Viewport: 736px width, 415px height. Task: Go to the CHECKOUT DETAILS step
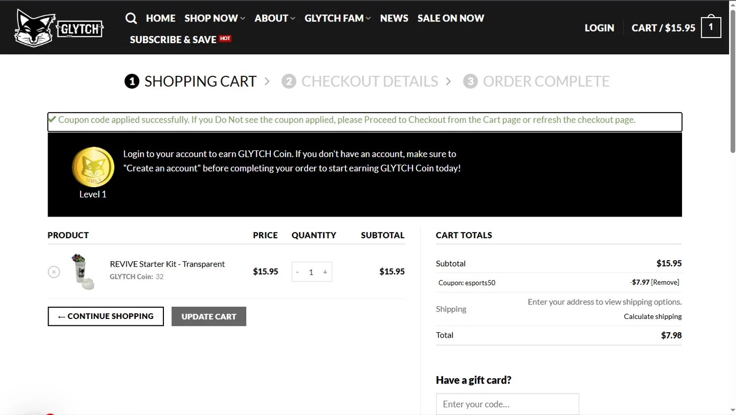tap(360, 81)
